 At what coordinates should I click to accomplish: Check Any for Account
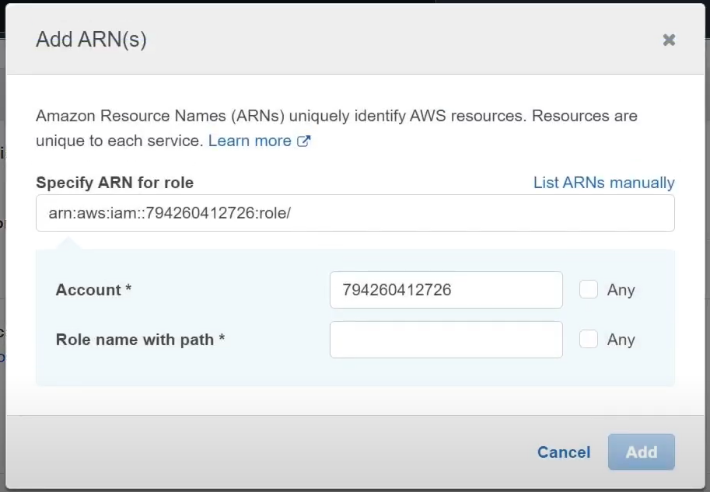point(588,289)
